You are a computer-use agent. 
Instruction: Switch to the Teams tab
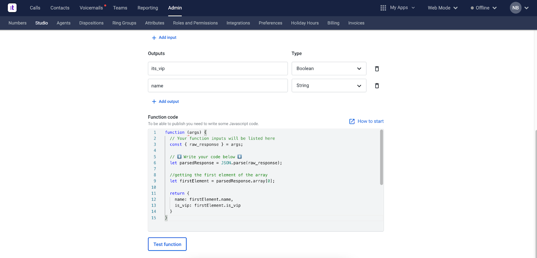(x=120, y=8)
